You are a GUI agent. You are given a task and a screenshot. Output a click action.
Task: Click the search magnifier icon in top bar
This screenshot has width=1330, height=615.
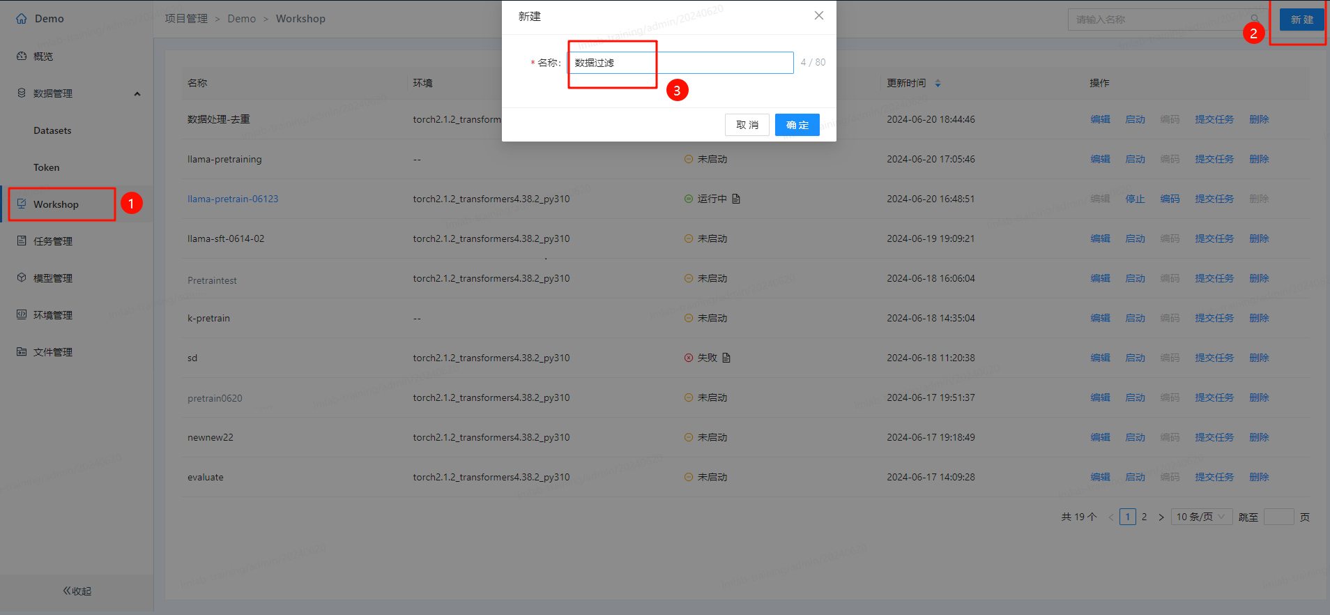1254,20
